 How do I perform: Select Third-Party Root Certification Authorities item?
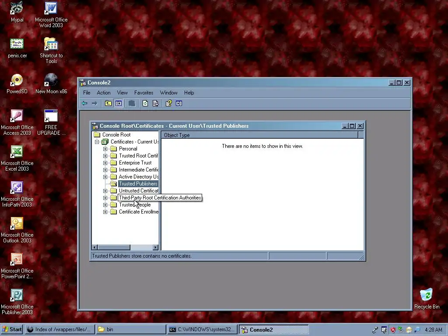click(160, 198)
